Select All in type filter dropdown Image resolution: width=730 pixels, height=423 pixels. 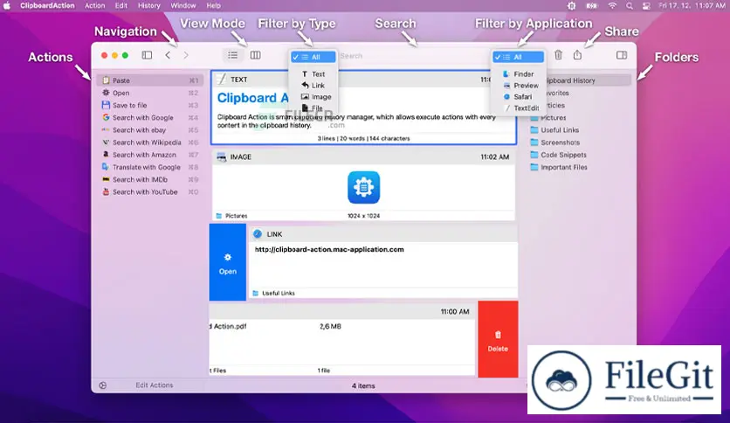click(x=313, y=57)
